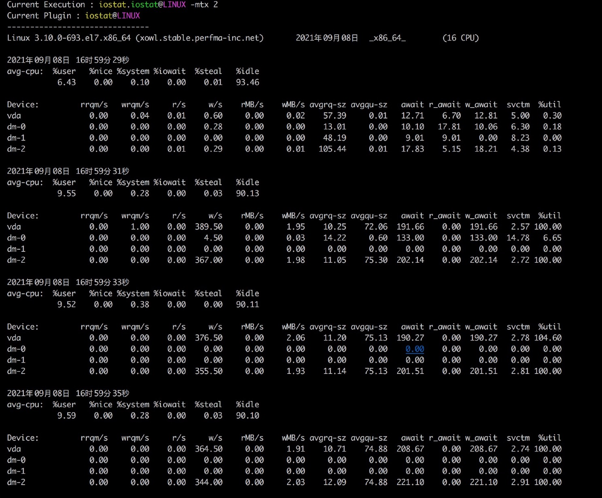The width and height of the screenshot is (602, 498).
Task: Click the 389.50 w/s value for vda
Action: click(x=209, y=227)
